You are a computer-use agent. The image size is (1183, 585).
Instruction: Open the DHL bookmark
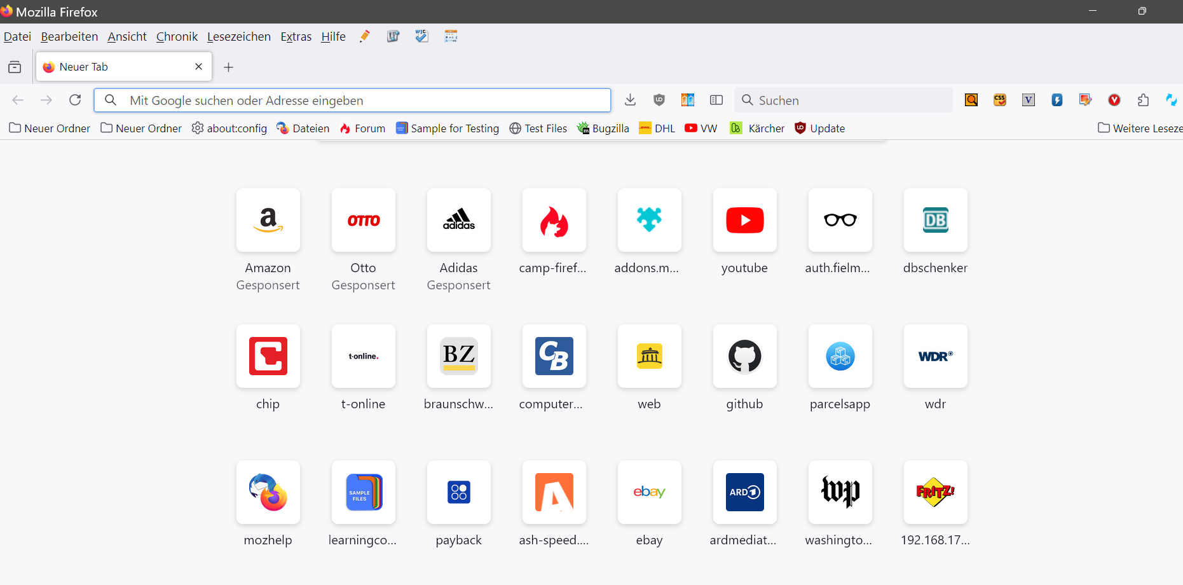pyautogui.click(x=657, y=128)
